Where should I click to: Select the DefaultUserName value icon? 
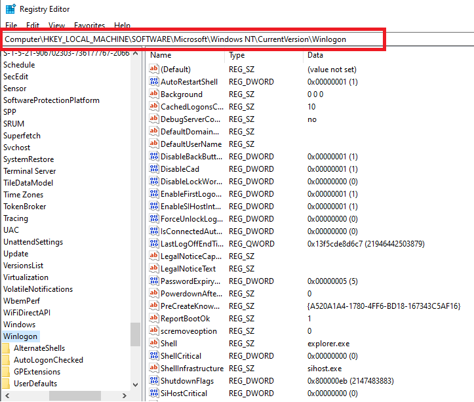154,144
